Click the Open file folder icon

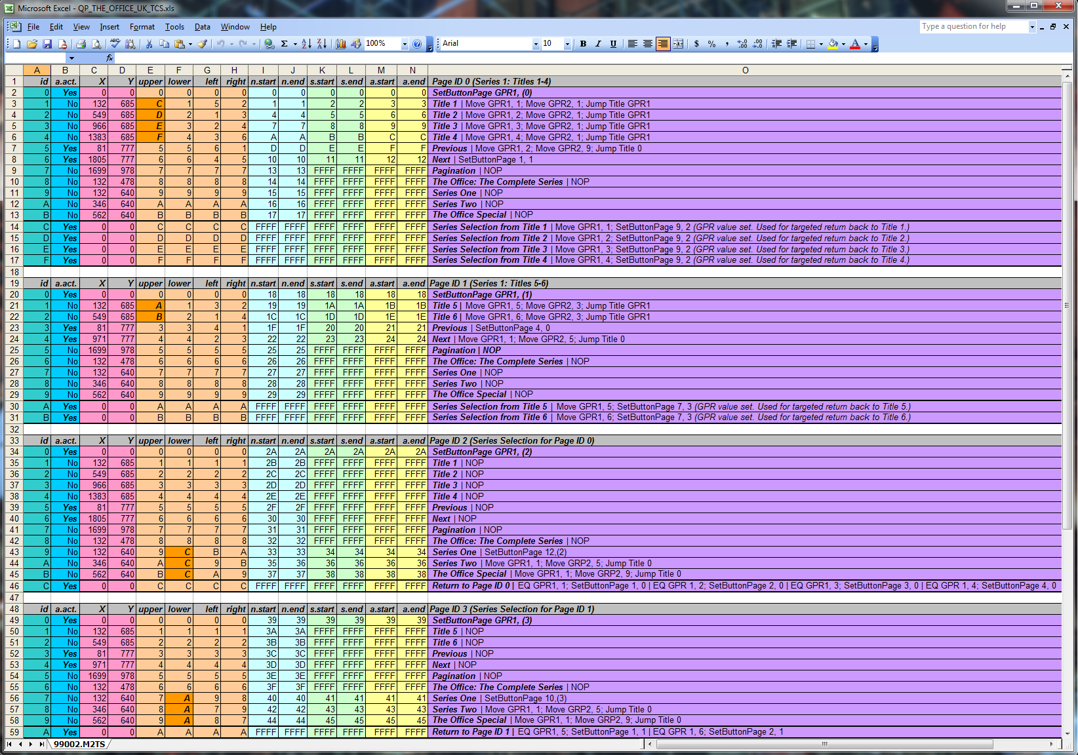[x=32, y=44]
